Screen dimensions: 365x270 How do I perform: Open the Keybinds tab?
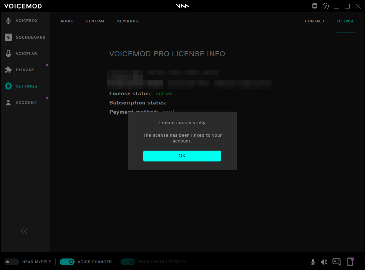click(x=128, y=21)
